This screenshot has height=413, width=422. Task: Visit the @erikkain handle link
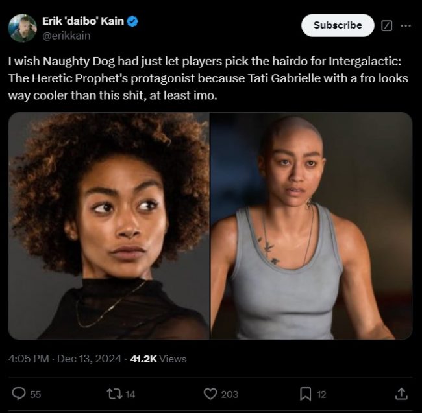(66, 36)
